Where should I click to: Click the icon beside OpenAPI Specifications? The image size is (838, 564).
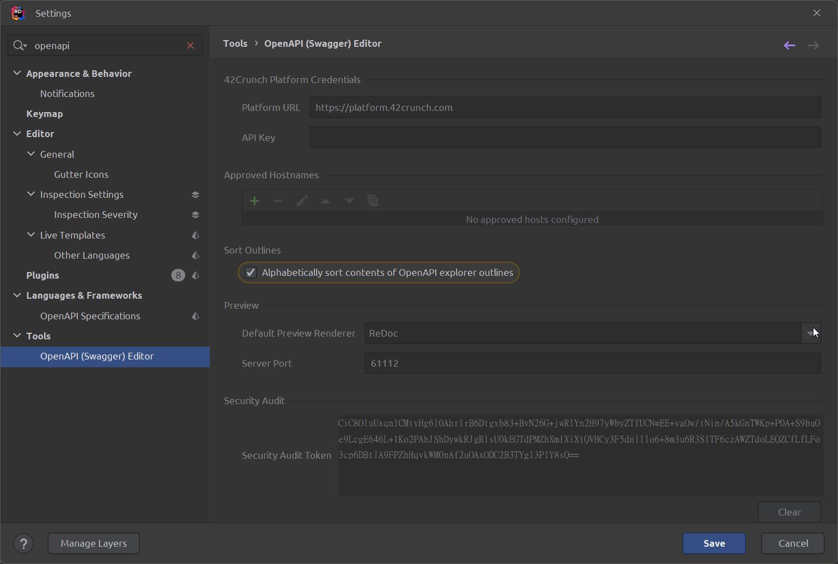tap(195, 316)
